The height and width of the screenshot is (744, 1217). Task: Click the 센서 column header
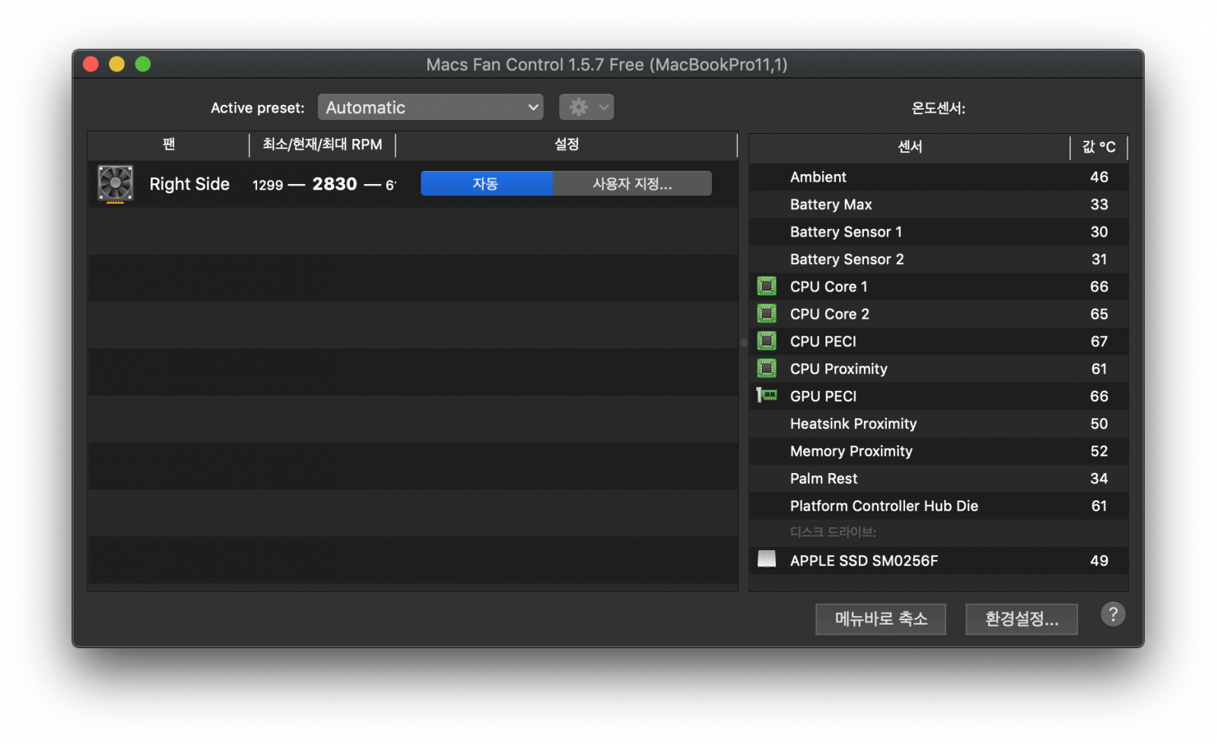[910, 147]
